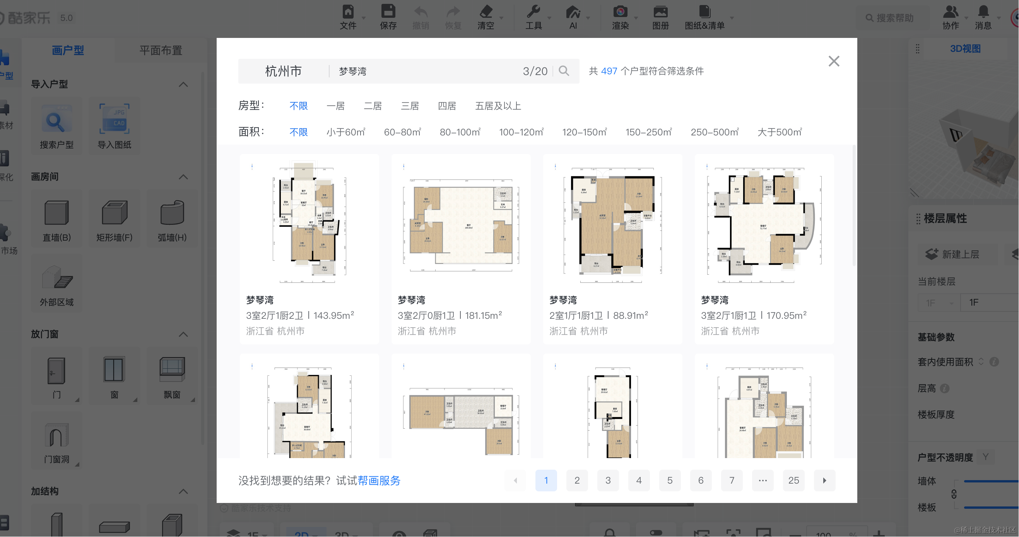Collapse the 放门窗 section
The image size is (1019, 537).
click(183, 334)
